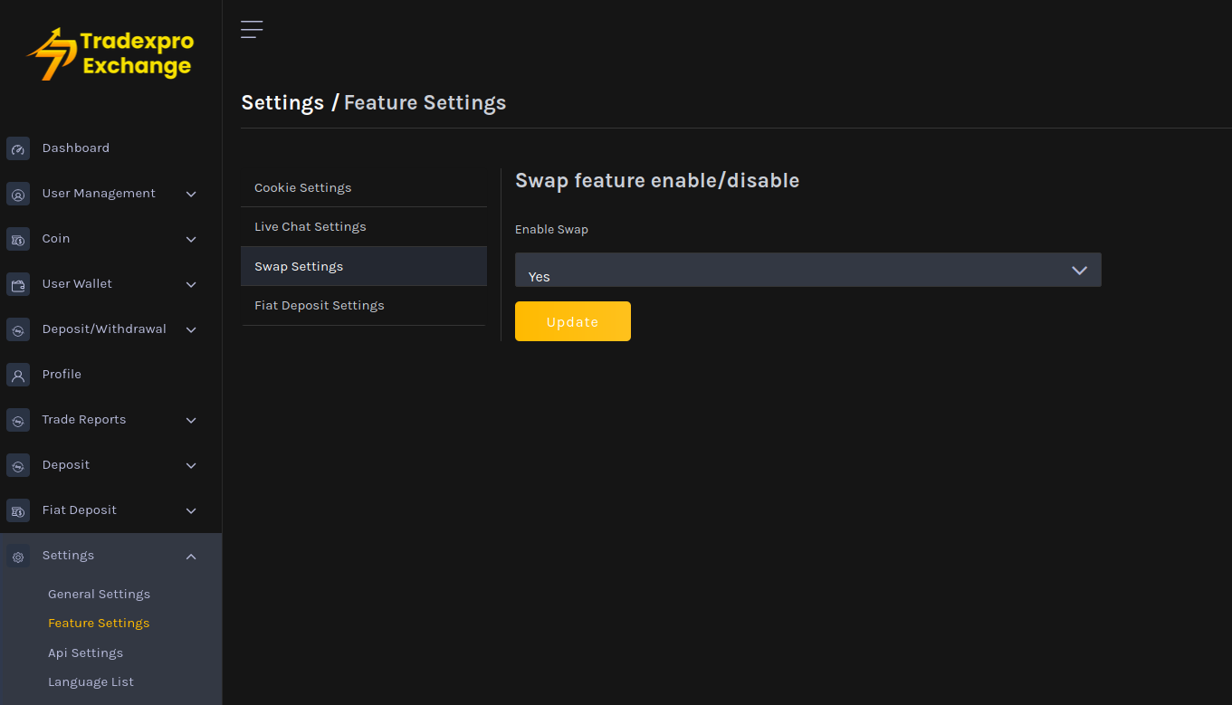The height and width of the screenshot is (705, 1232).
Task: Expand the Trade Reports chevron
Action: point(191,420)
